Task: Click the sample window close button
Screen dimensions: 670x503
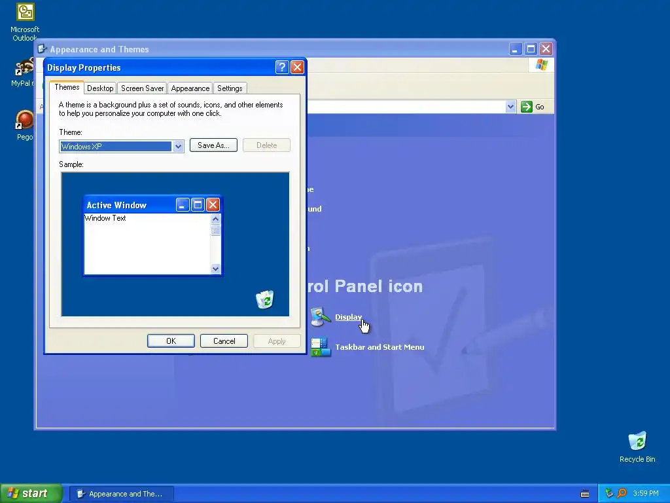Action: [x=213, y=205]
